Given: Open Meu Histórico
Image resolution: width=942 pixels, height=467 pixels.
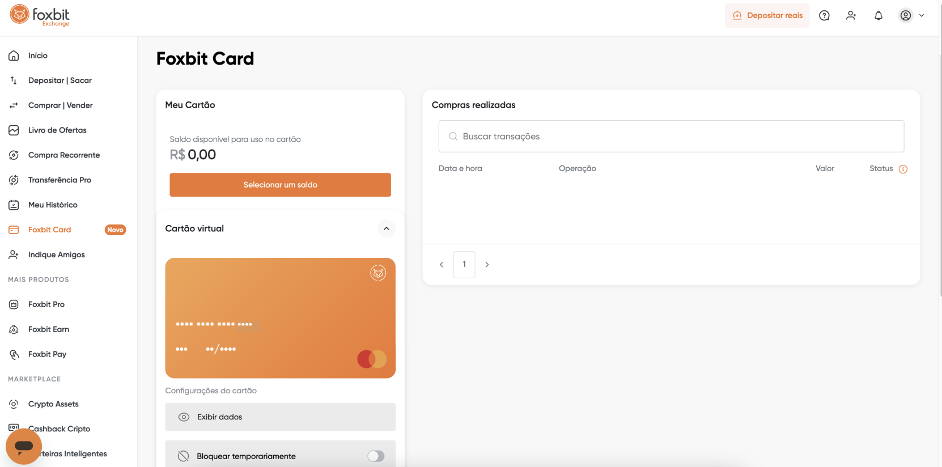Looking at the screenshot, I should tap(53, 205).
